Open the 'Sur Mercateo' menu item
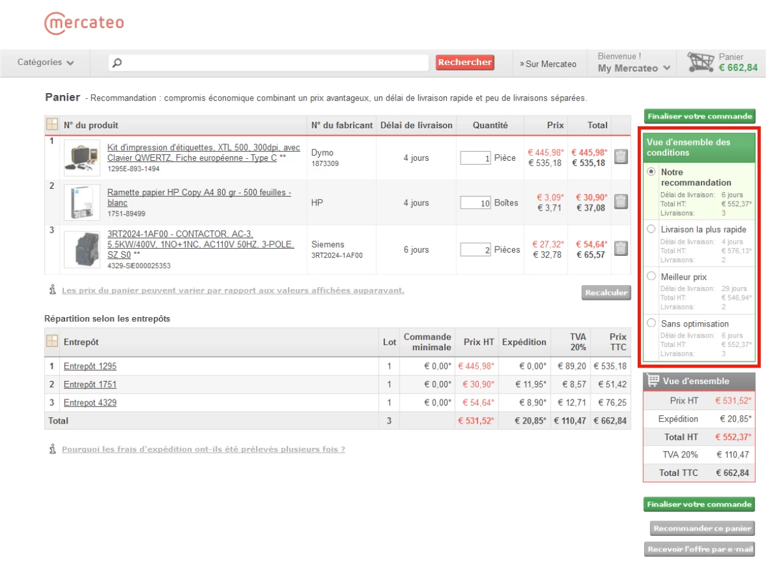 [548, 64]
